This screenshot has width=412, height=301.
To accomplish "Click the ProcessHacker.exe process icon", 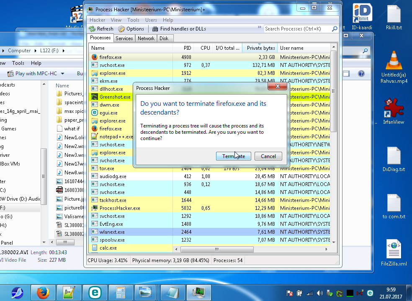I will tap(95, 208).
